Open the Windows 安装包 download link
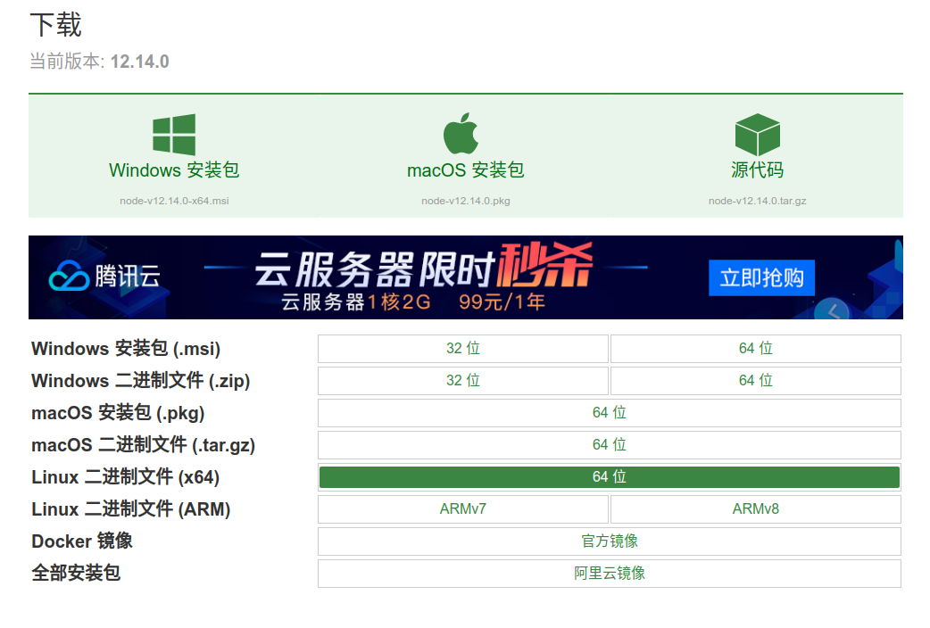Image resolution: width=930 pixels, height=628 pixels. click(x=174, y=170)
